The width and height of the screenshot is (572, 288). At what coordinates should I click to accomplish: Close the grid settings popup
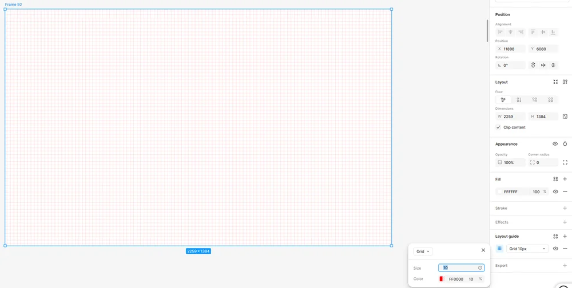(483, 250)
